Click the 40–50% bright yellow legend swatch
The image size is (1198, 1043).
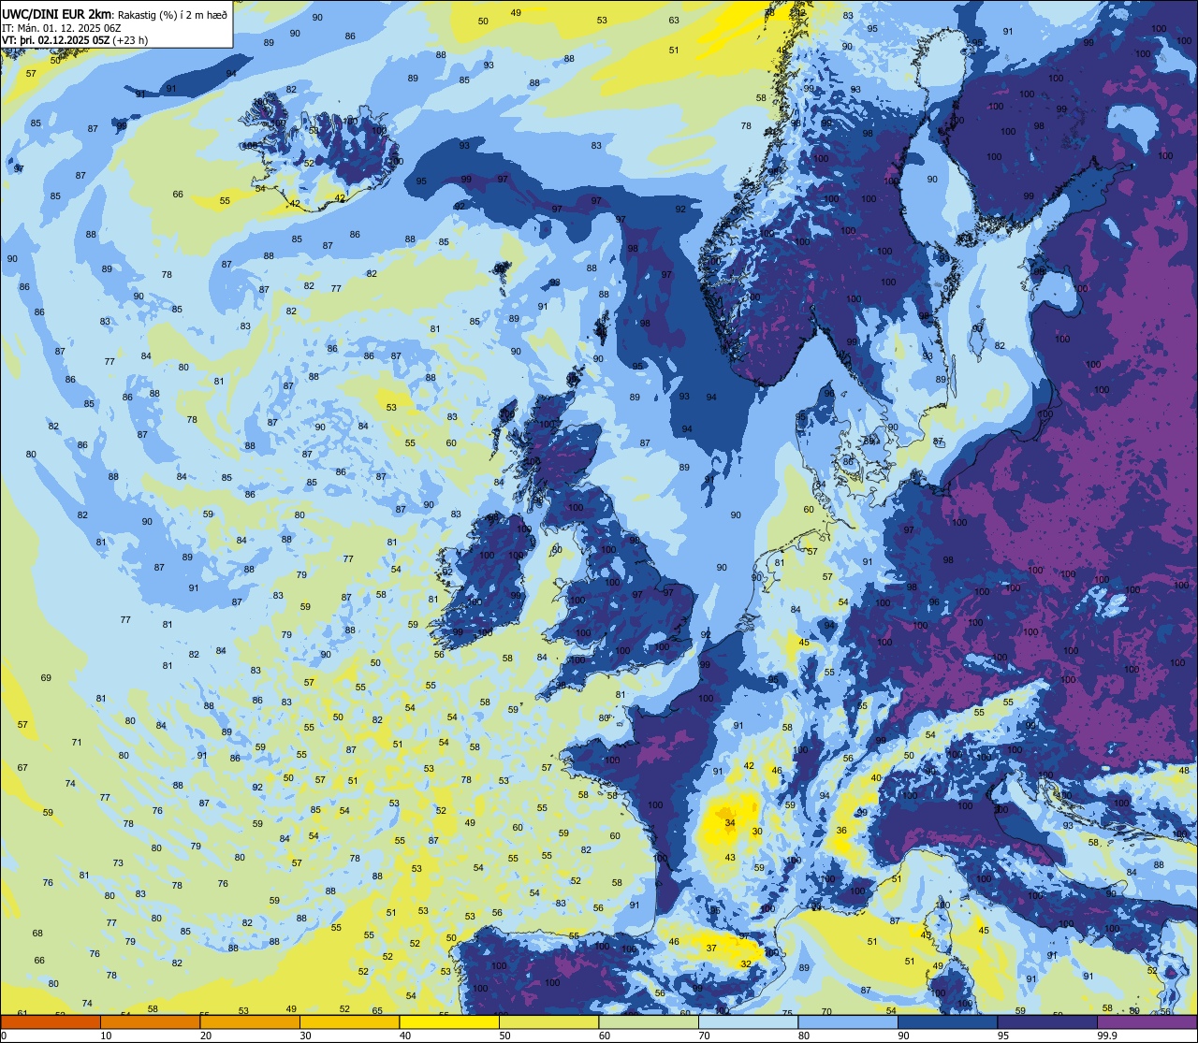pos(449,1021)
